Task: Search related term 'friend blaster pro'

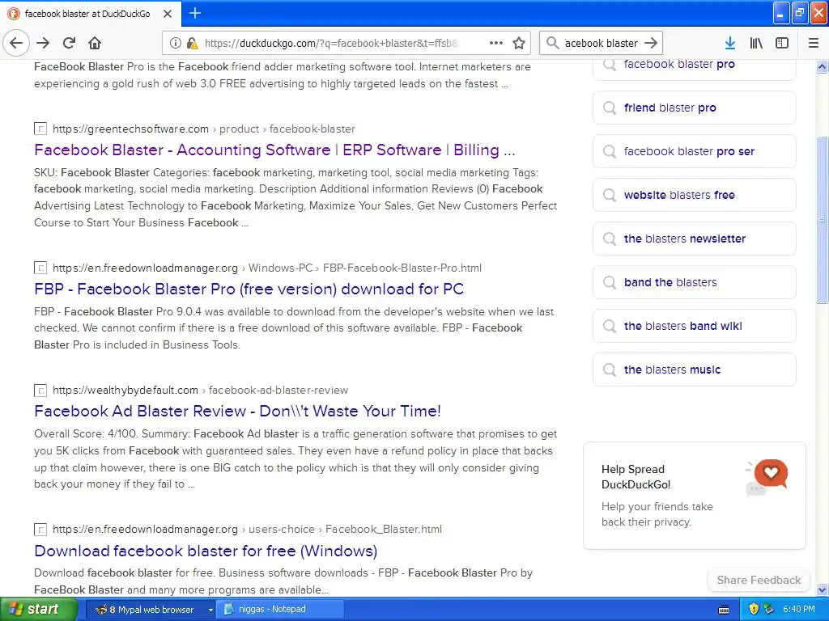Action: pyautogui.click(x=694, y=108)
